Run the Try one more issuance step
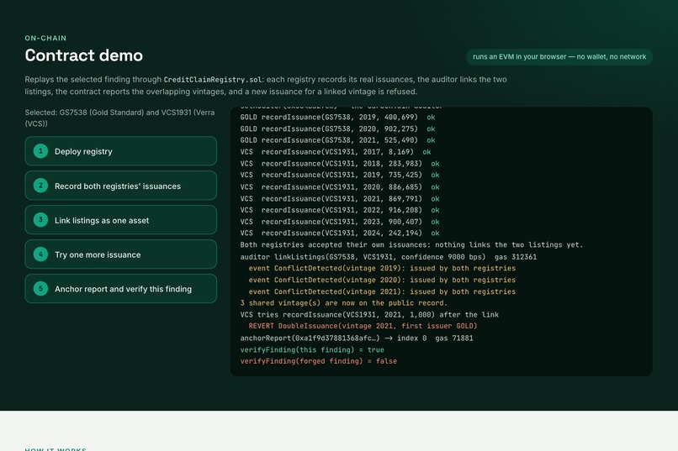 tap(120, 254)
